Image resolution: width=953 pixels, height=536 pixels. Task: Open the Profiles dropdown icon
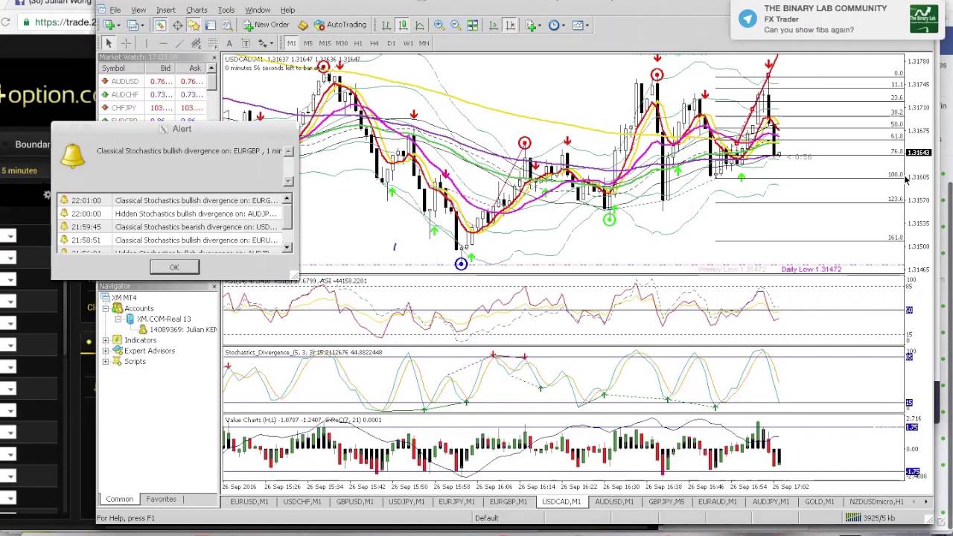pos(136,25)
